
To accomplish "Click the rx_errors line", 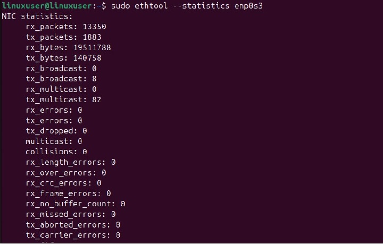I will 54,110.
